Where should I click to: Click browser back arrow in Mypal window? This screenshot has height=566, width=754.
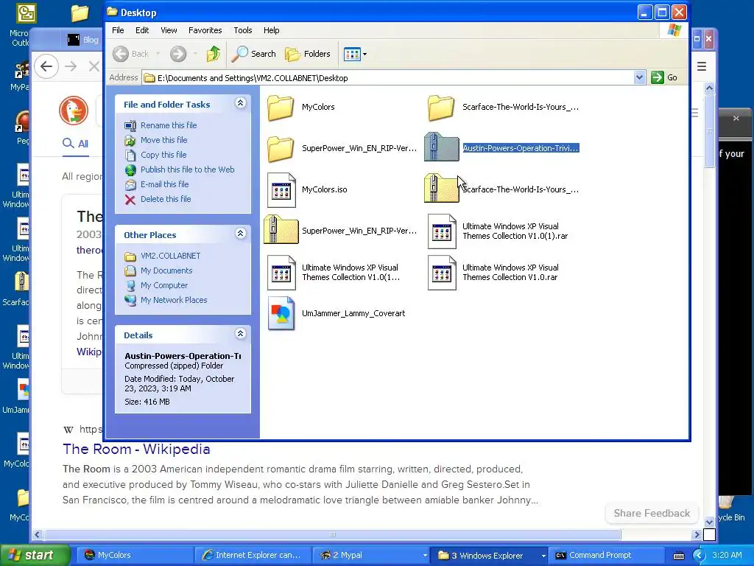pyautogui.click(x=46, y=66)
